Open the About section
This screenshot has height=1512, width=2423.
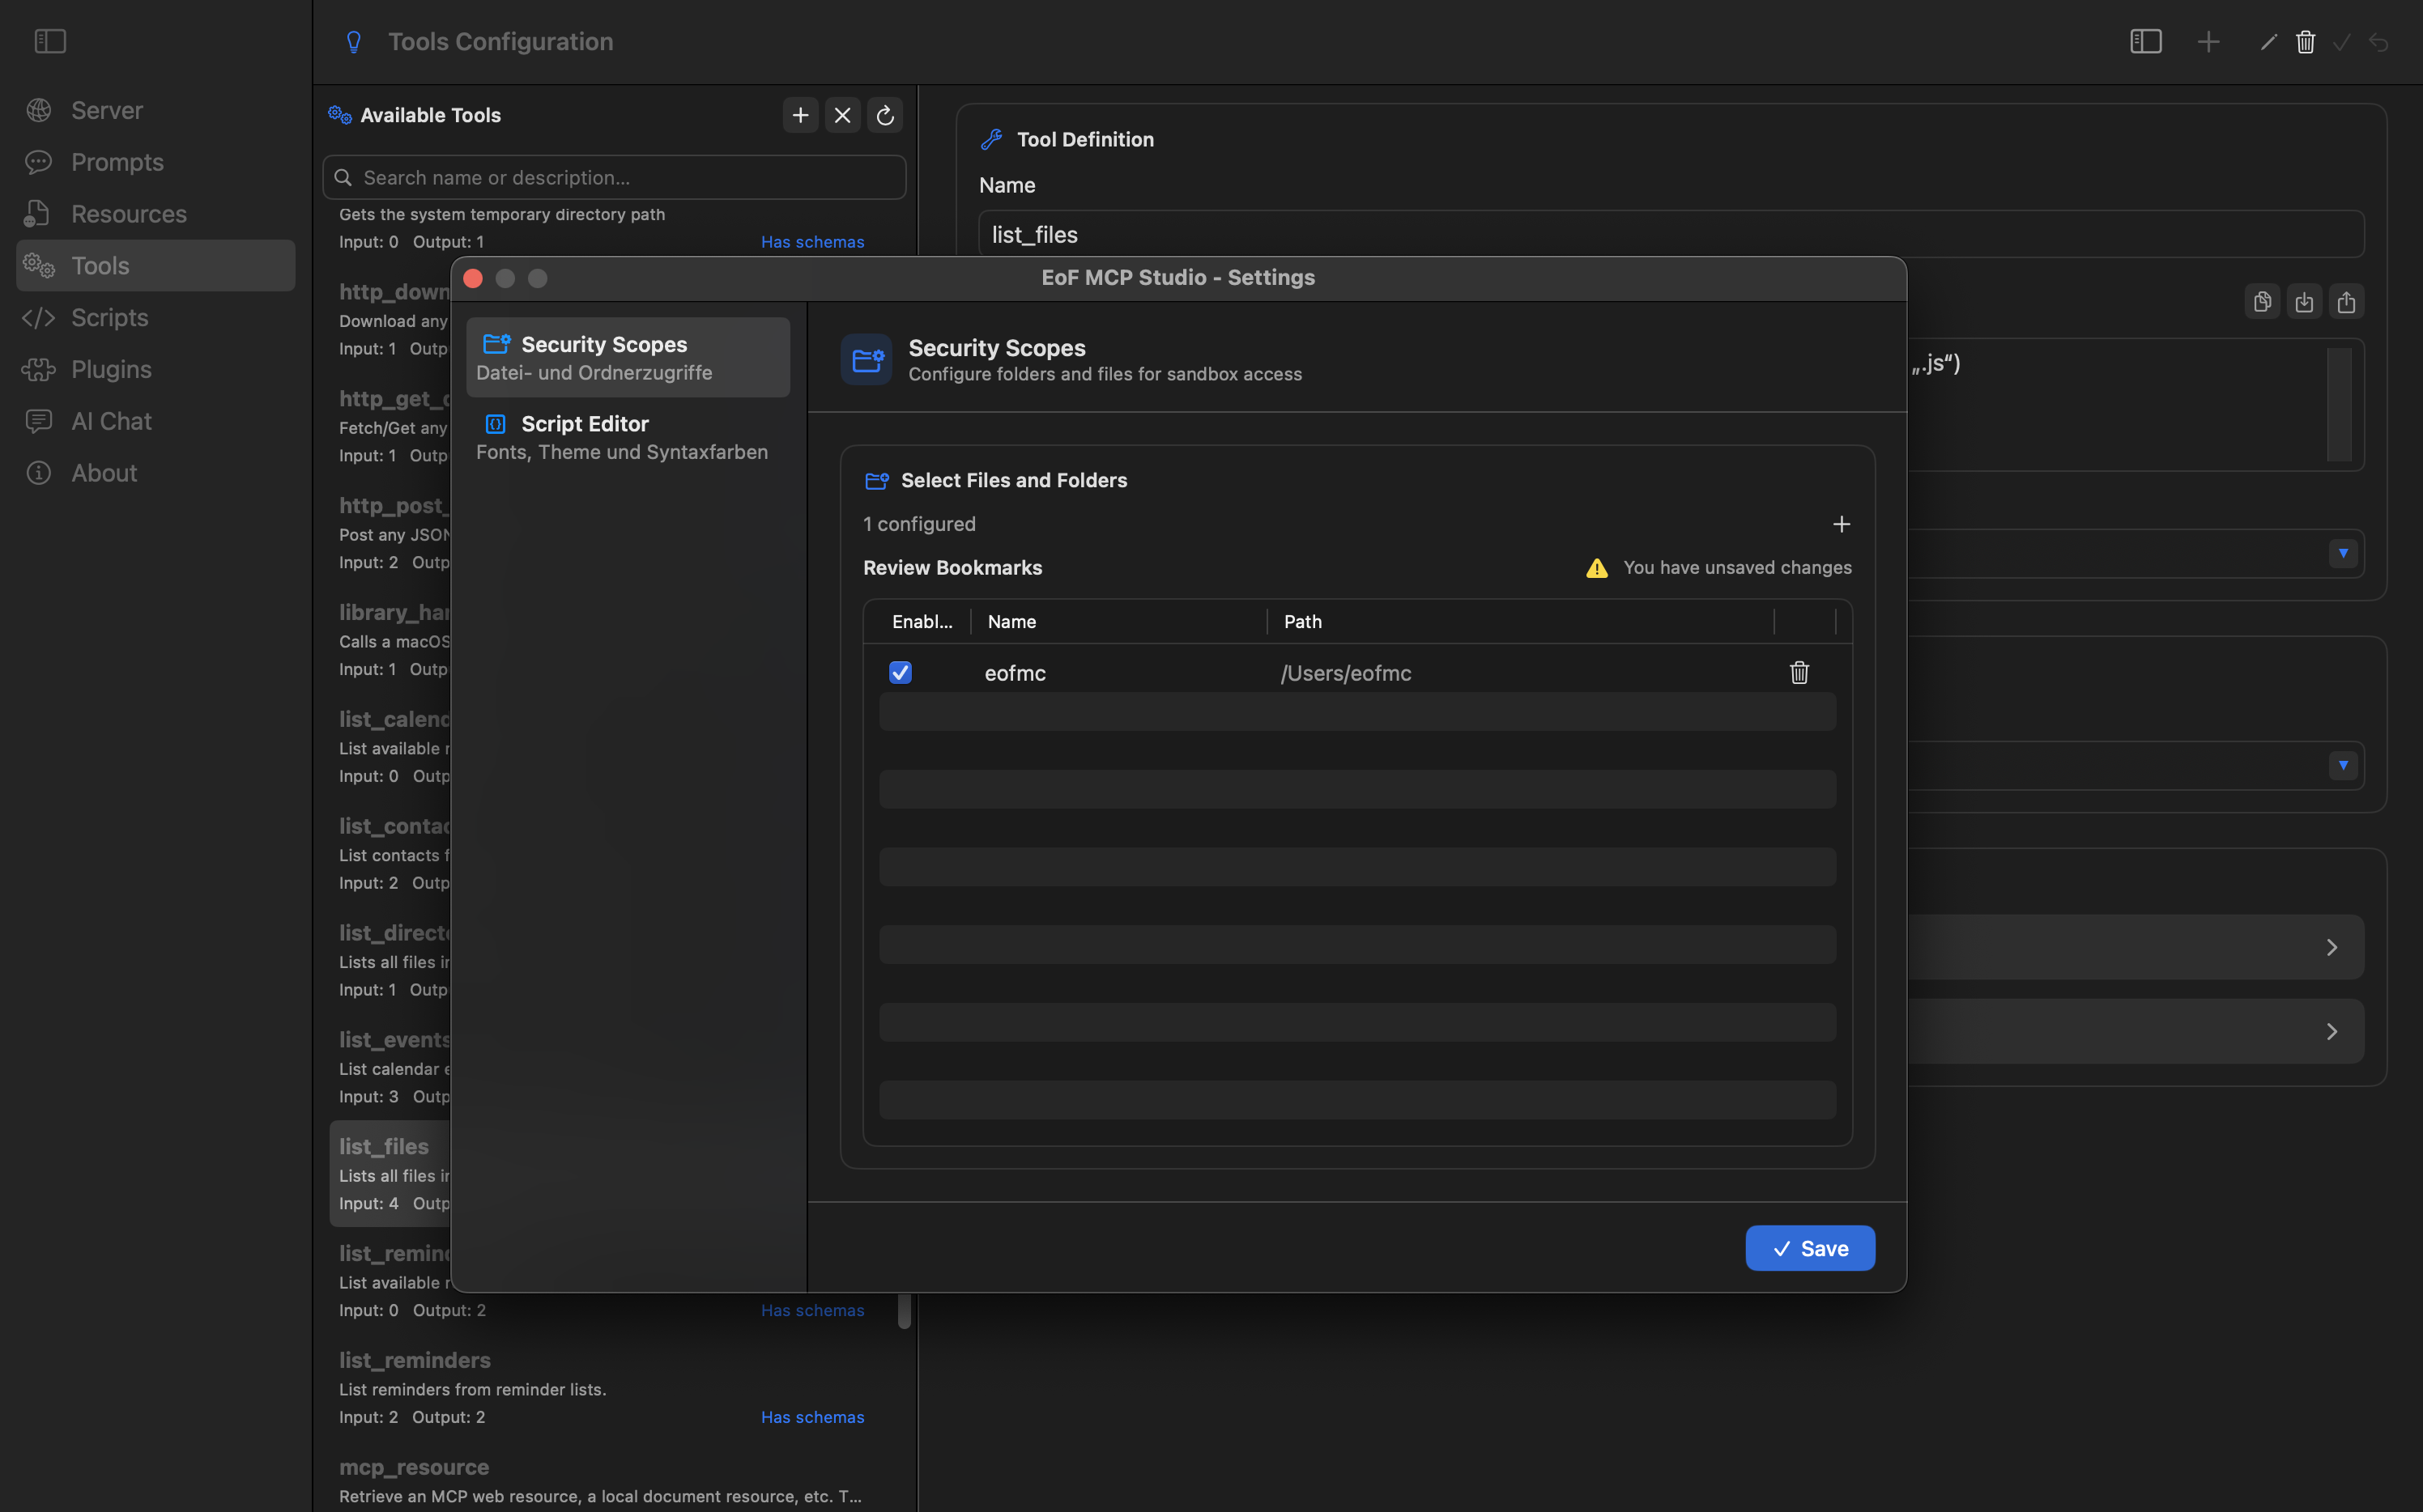coord(155,473)
